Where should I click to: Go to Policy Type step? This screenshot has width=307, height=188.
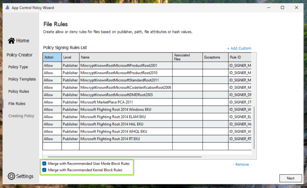coord(18,67)
